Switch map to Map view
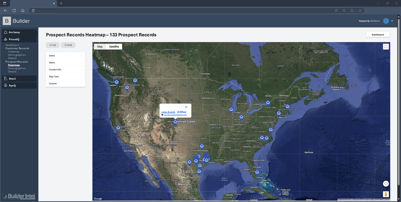 tap(100, 47)
